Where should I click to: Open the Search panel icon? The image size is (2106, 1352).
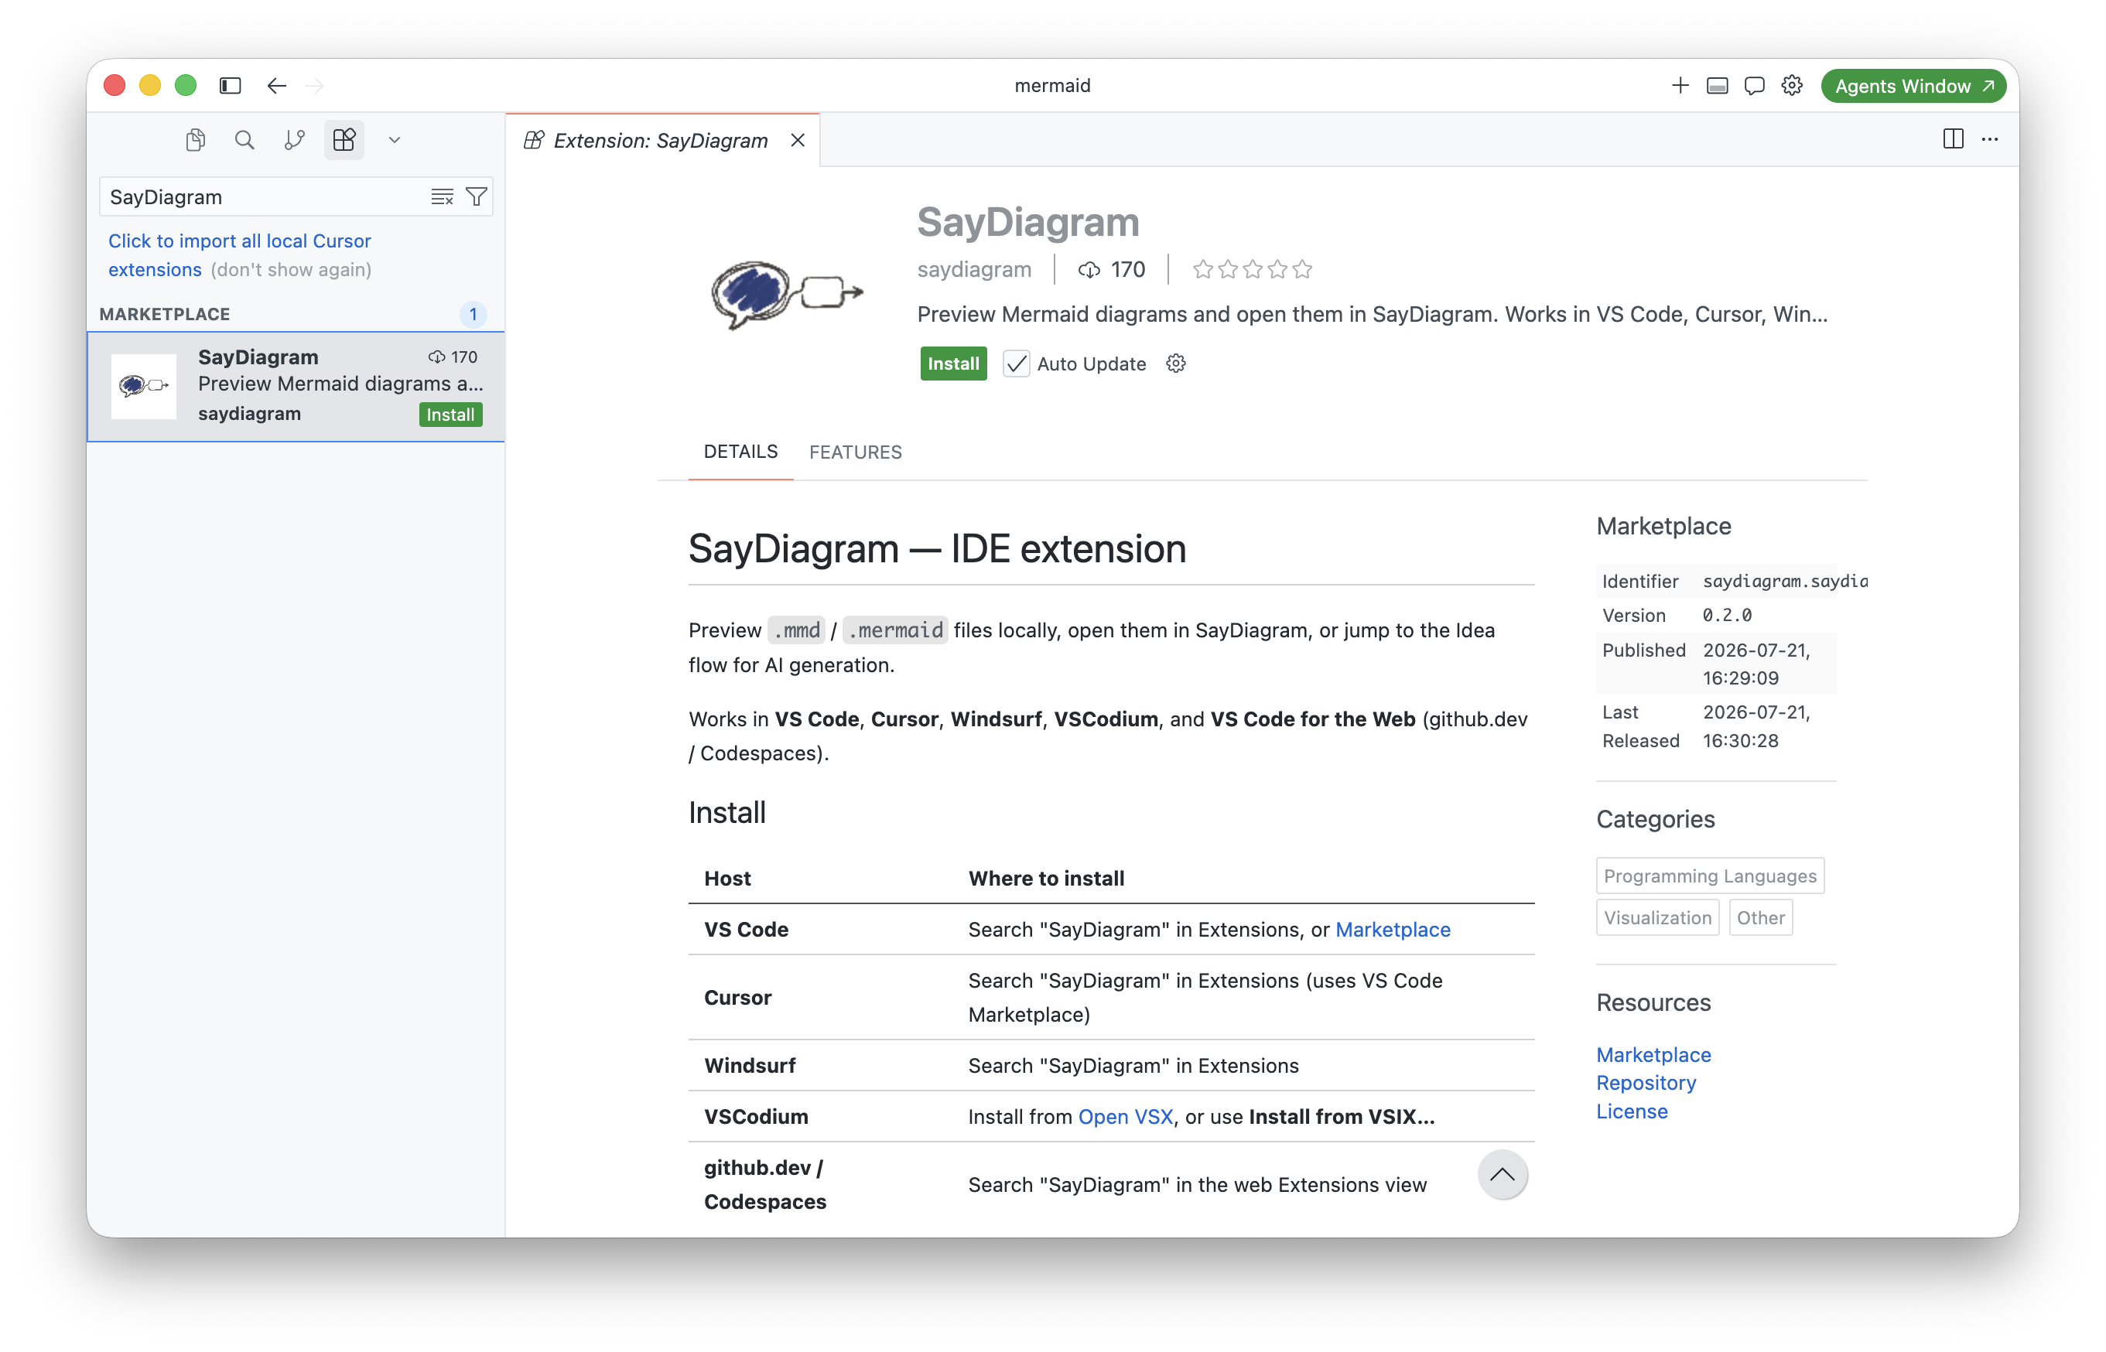coord(245,139)
